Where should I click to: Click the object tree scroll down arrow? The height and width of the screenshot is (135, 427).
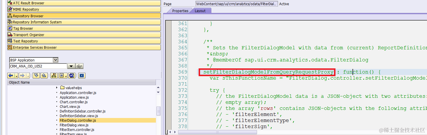pos(158,92)
